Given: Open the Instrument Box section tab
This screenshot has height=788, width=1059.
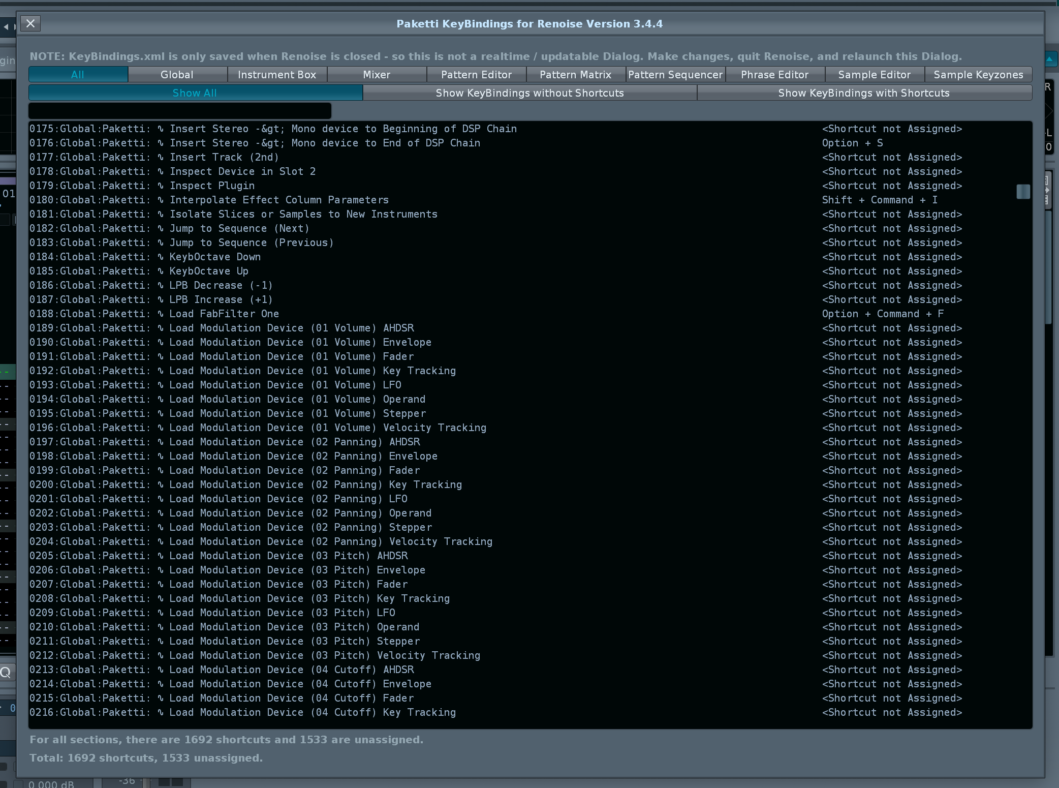Looking at the screenshot, I should click(x=277, y=75).
